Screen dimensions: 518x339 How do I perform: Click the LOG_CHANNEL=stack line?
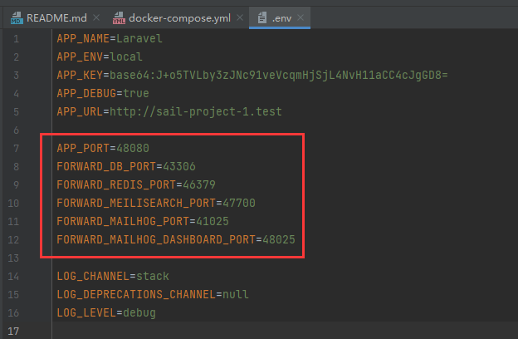pyautogui.click(x=113, y=276)
